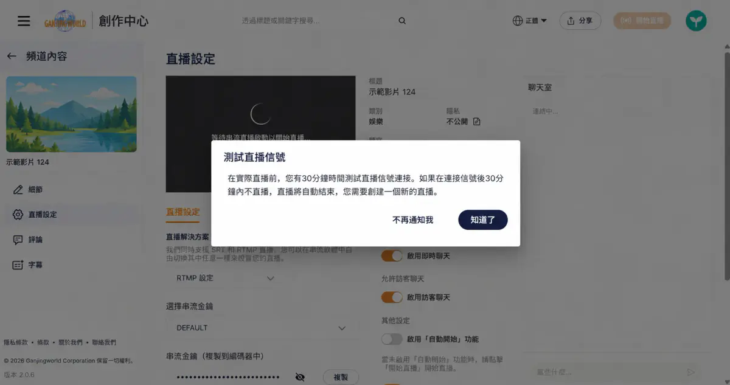Image resolution: width=730 pixels, height=385 pixels.
Task: Open the hamburger menu
Action: coord(24,21)
